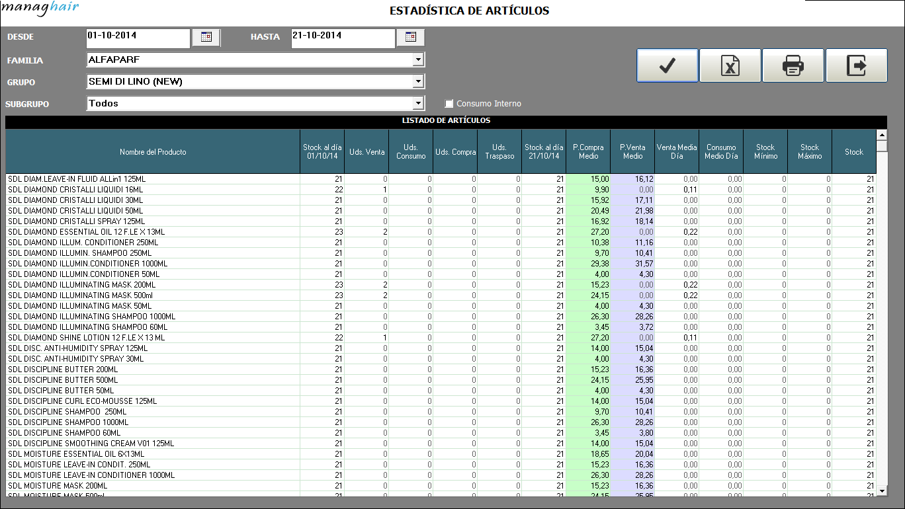The width and height of the screenshot is (905, 509).
Task: Expand the Grupo dropdown list
Action: 417,82
